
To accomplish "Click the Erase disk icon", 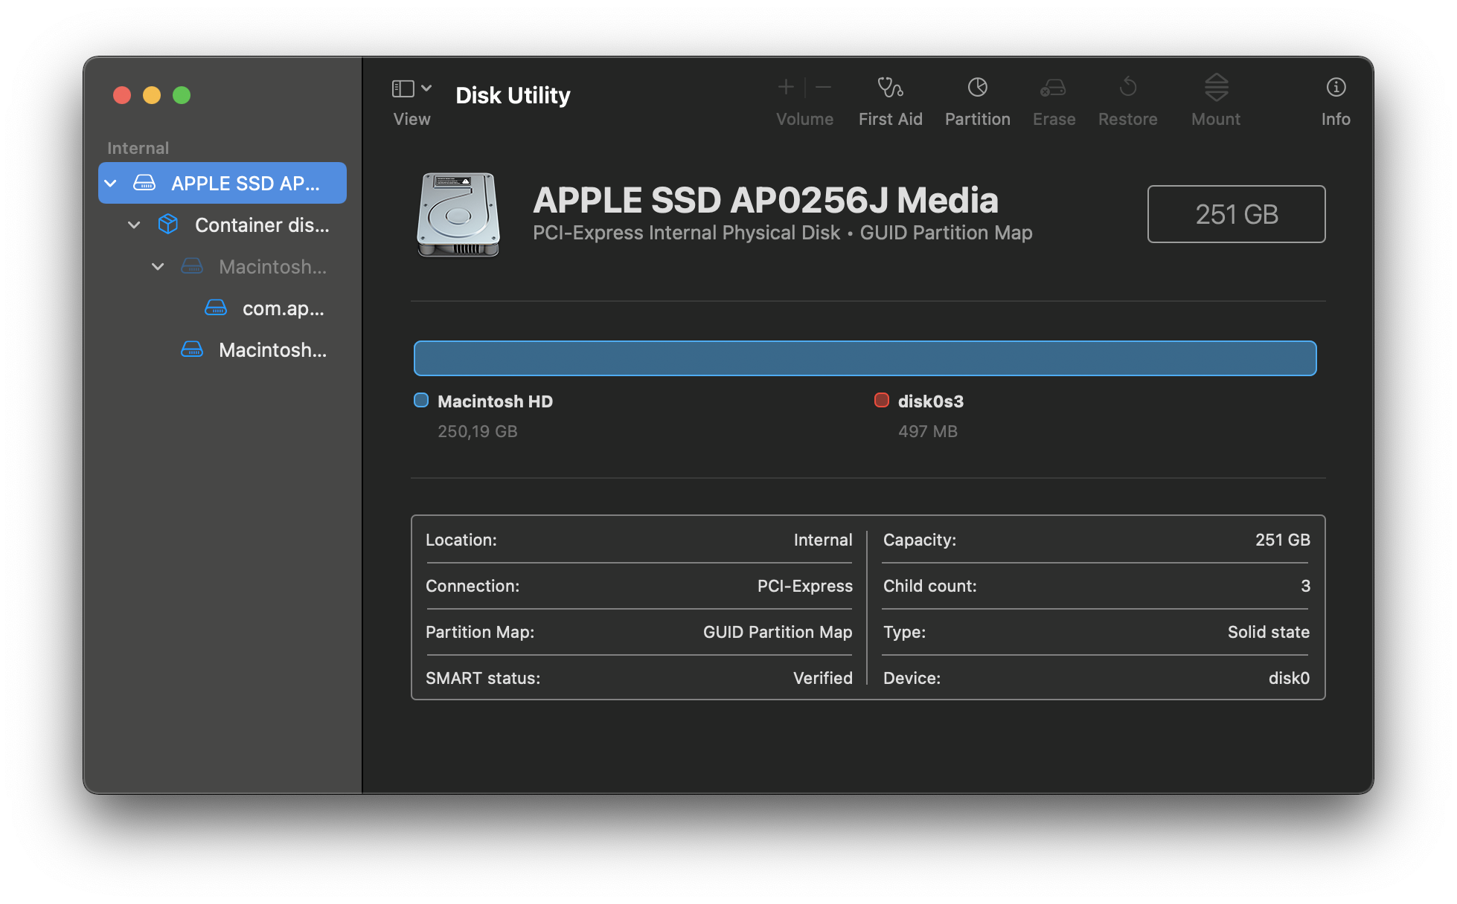I will tap(1053, 88).
